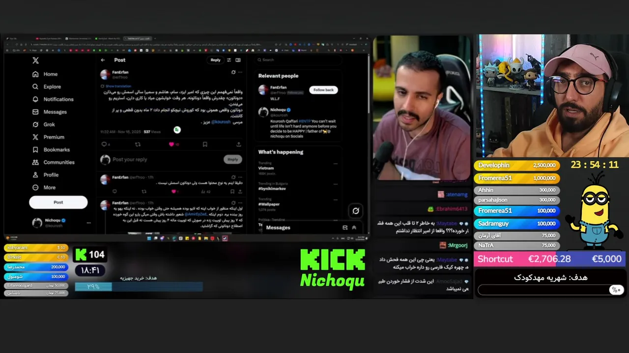Click #ENTP hashtag in Nichoqu bio
This screenshot has height=353, width=629.
[x=305, y=120]
